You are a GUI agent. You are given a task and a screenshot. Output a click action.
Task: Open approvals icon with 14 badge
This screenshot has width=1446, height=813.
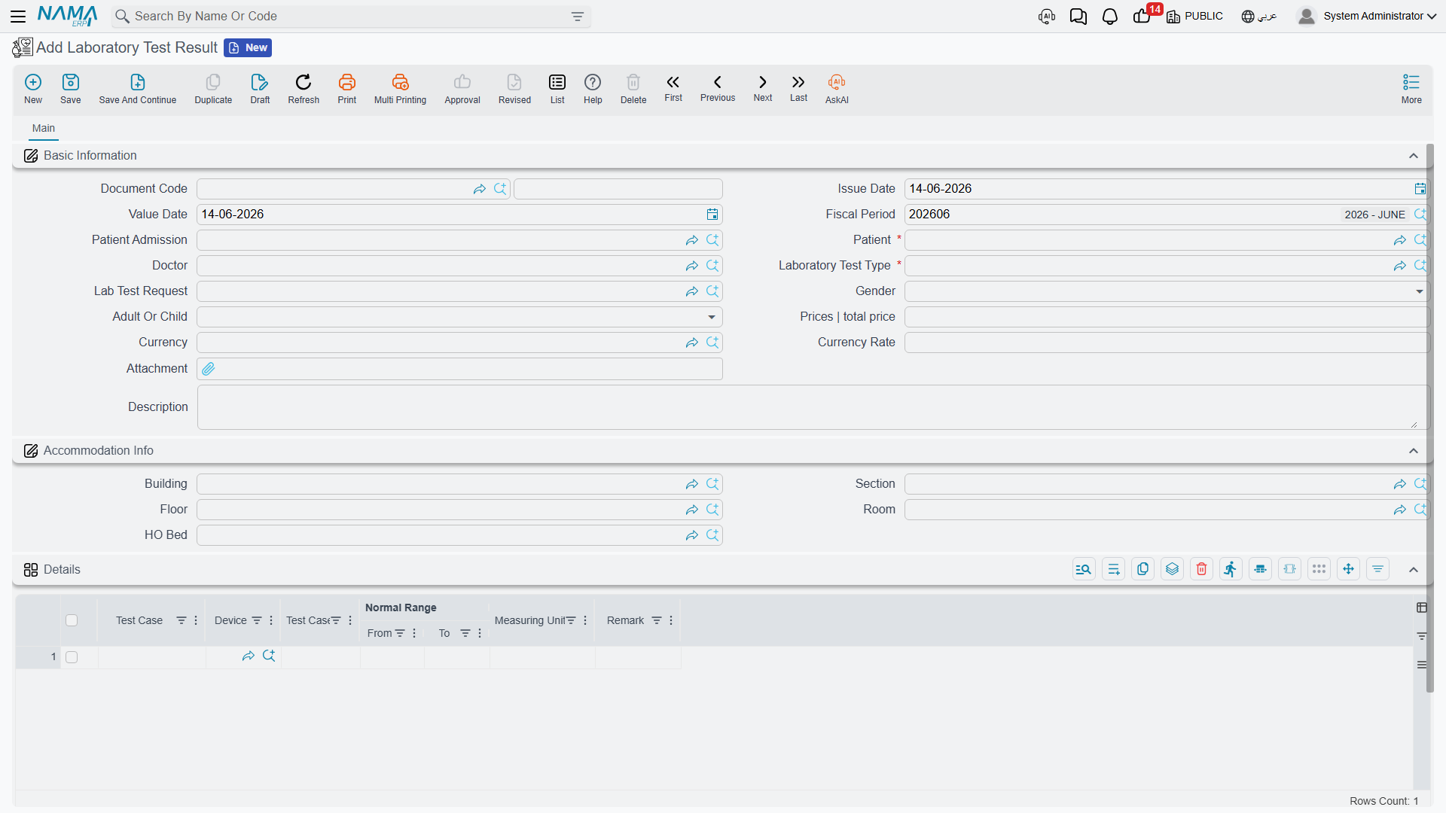pyautogui.click(x=1143, y=15)
